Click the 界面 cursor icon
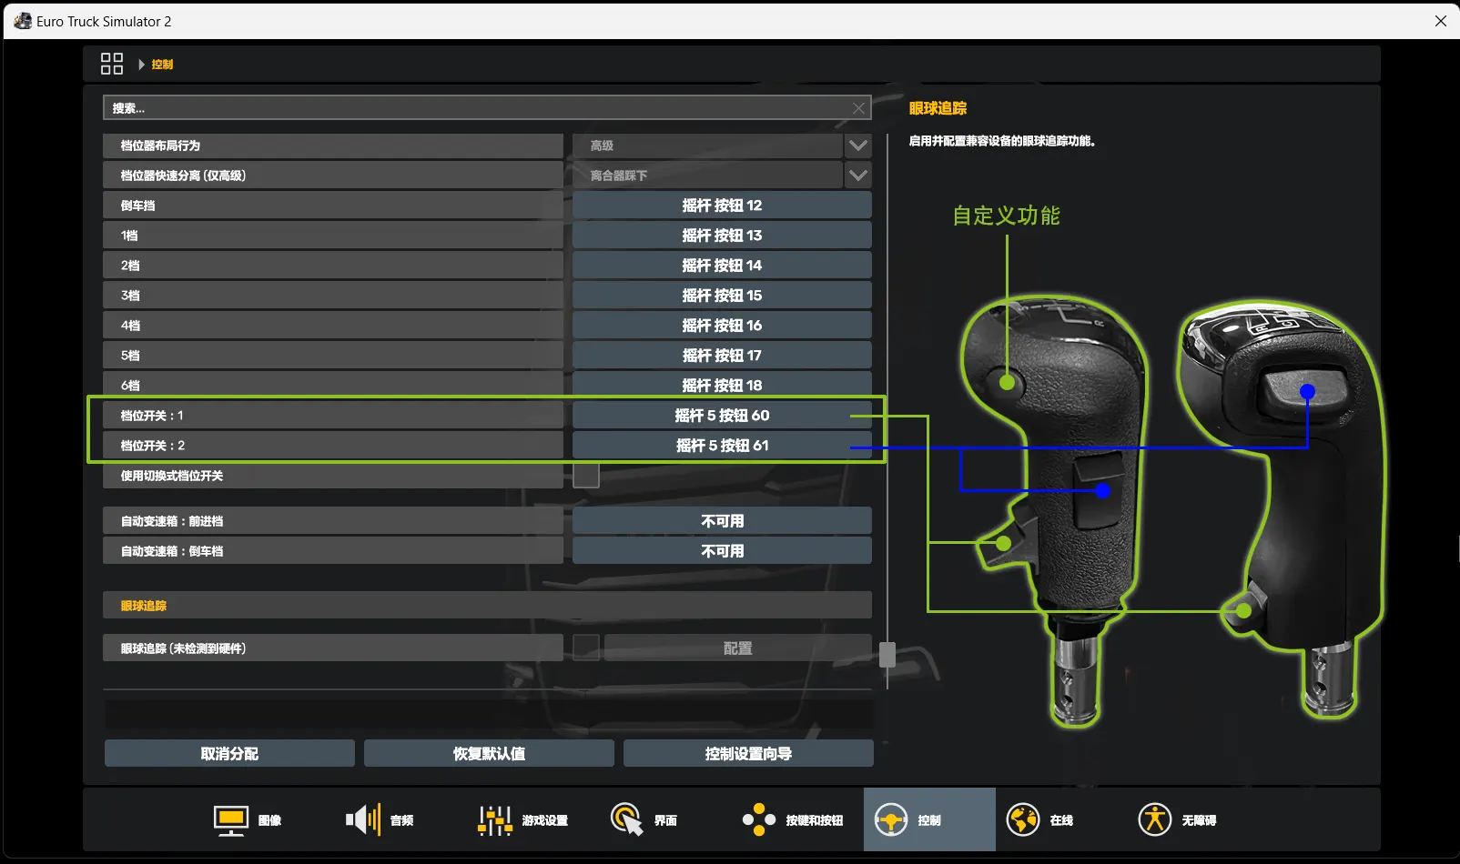Screen dimensions: 1460x864 click(x=626, y=820)
